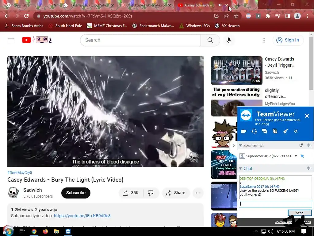The image size is (314, 236).
Task: Collapse the Session list section
Action: [240, 145]
